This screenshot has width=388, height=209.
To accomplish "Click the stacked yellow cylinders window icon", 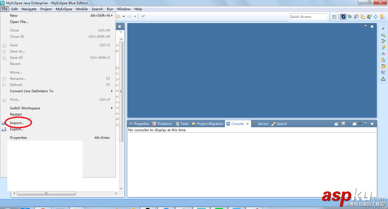I will pyautogui.click(x=383, y=66).
